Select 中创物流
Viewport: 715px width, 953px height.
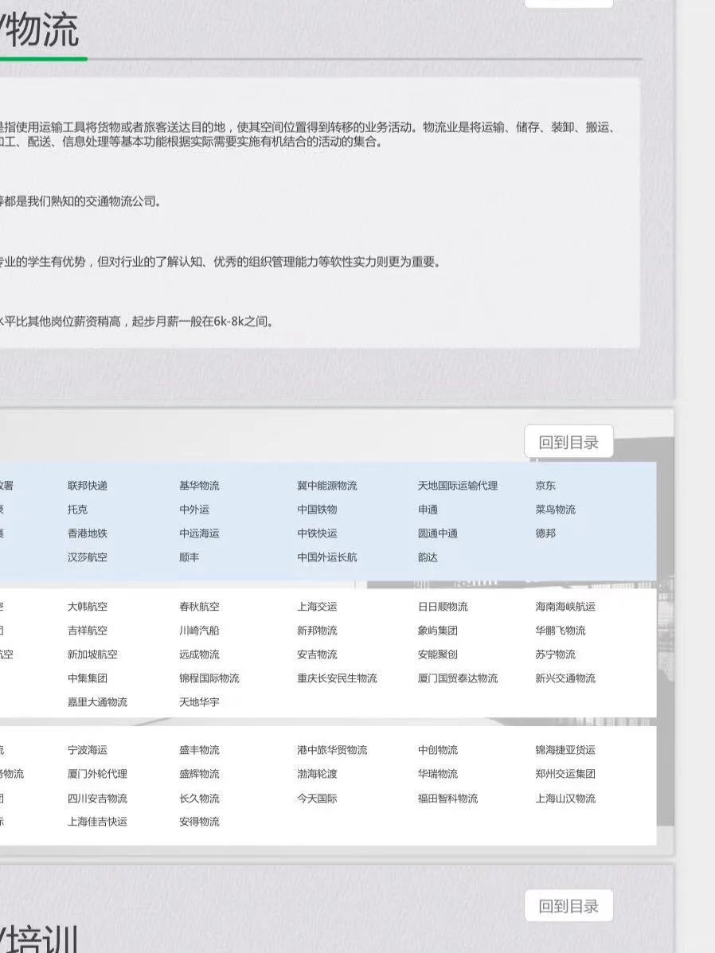coord(438,749)
